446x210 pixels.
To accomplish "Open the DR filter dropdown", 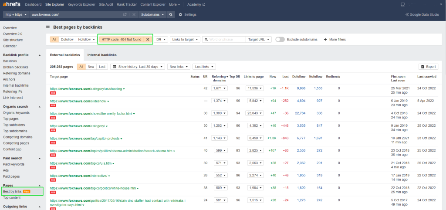I will [x=161, y=40].
